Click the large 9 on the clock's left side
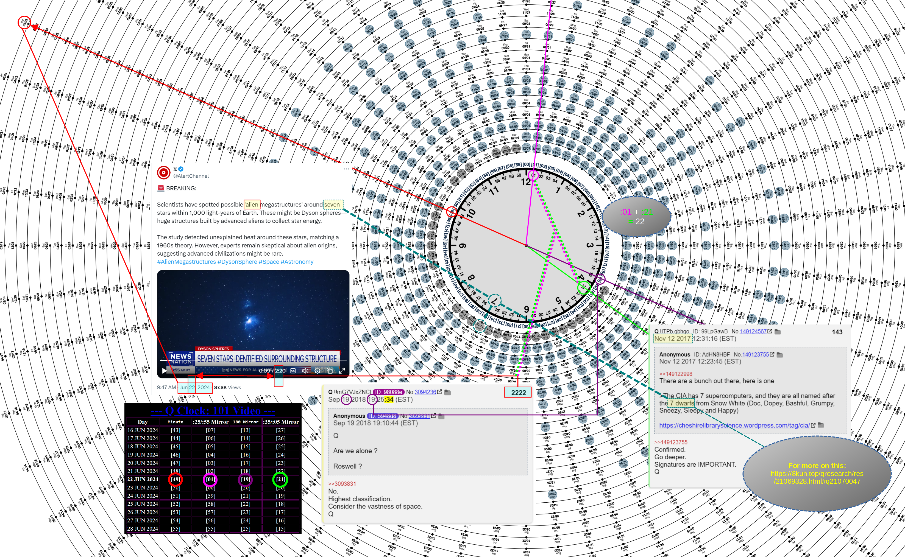This screenshot has height=557, width=905. 463,246
